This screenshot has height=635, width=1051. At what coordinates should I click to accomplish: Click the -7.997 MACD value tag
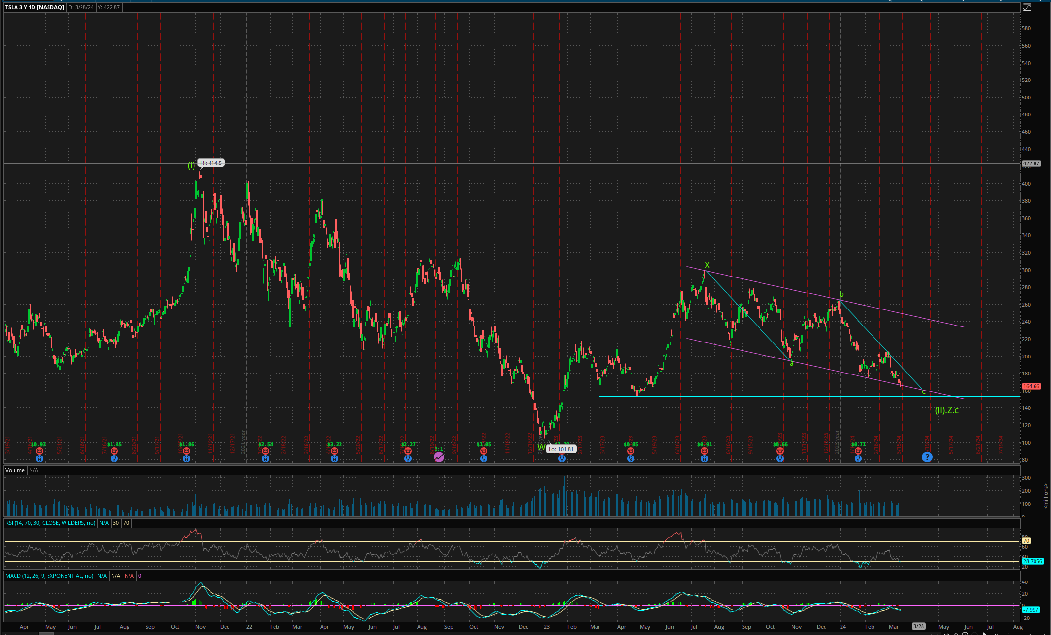pos(1031,610)
